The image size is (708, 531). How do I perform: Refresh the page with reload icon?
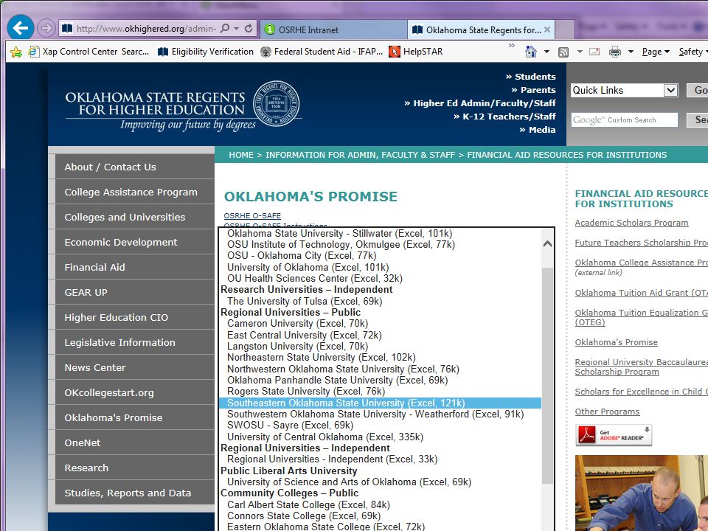pos(249,29)
